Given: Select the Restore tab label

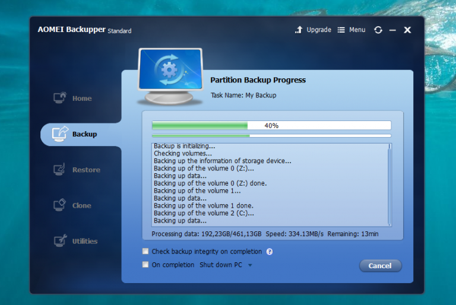Looking at the screenshot, I should (86, 170).
